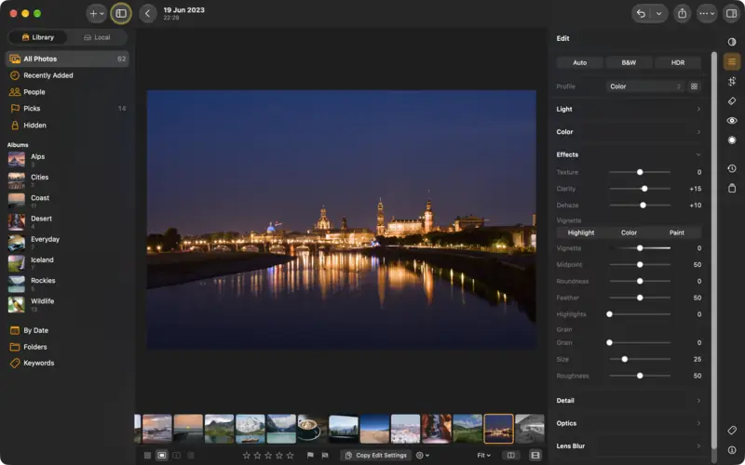Select the coffee cup filmstrip thumbnail
Image resolution: width=745 pixels, height=465 pixels.
[x=312, y=429]
